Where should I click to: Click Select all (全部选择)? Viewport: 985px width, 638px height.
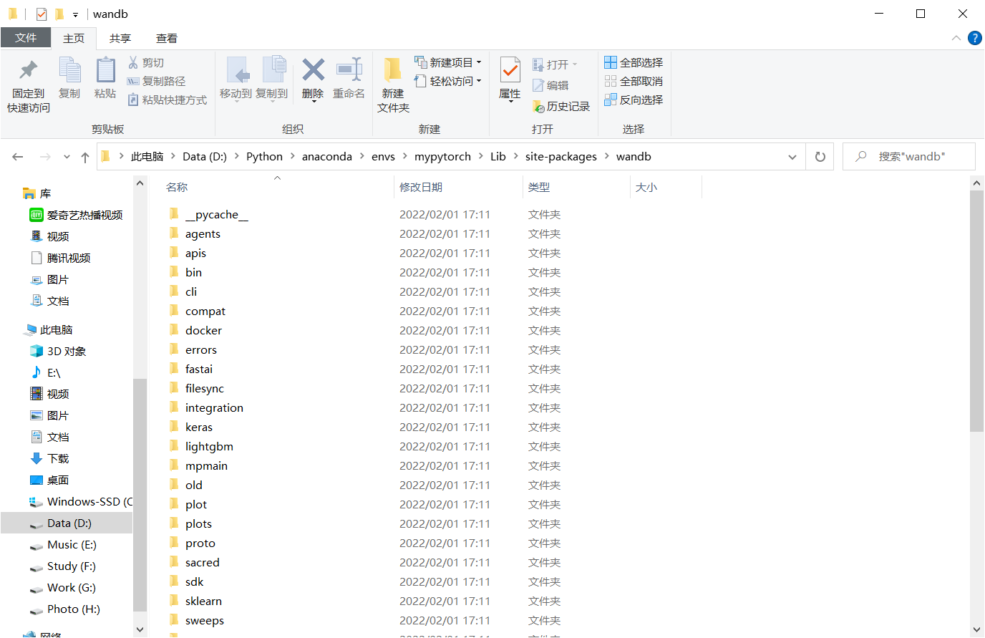[634, 63]
